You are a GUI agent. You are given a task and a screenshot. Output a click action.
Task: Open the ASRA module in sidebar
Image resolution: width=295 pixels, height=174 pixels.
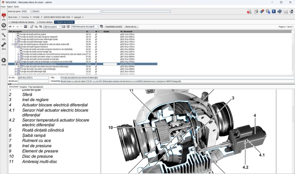[4, 26]
